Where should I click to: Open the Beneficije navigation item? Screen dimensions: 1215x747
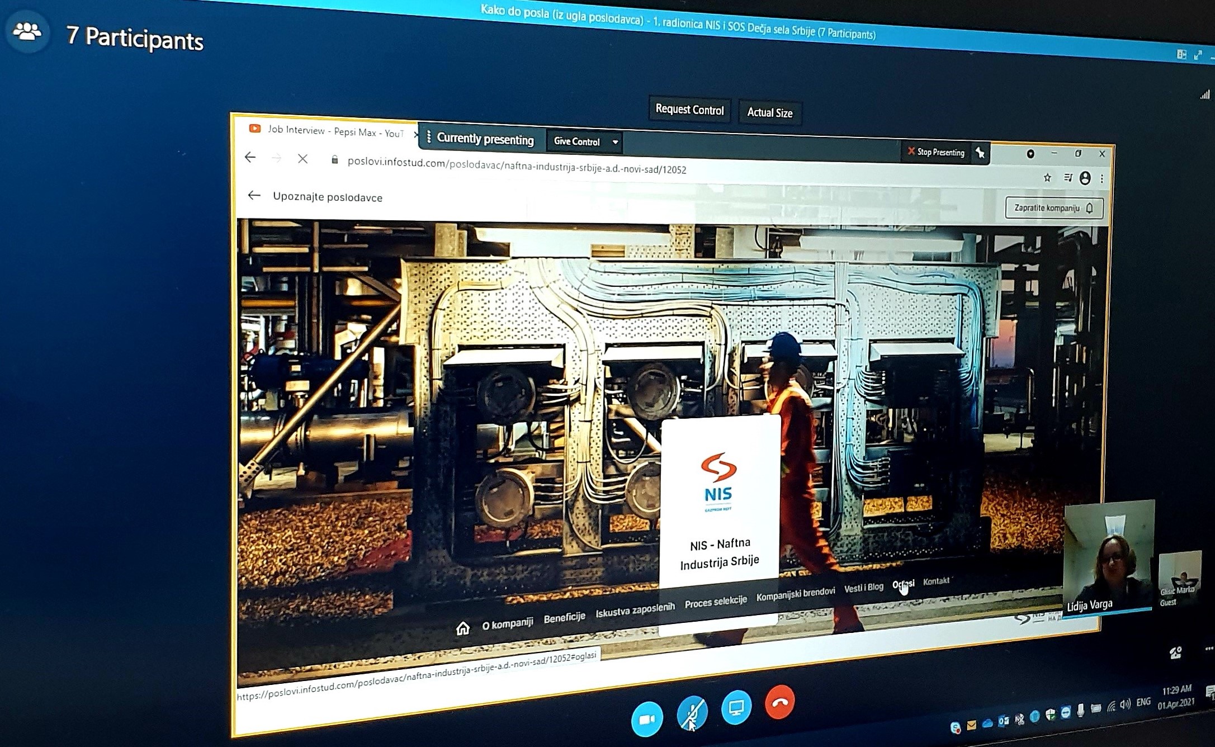point(564,617)
